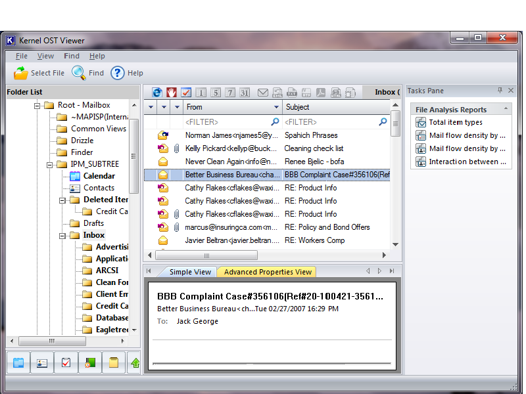Click the message list horizontal scrollbar thumb
Screen dimensions: 526x394
[206, 255]
